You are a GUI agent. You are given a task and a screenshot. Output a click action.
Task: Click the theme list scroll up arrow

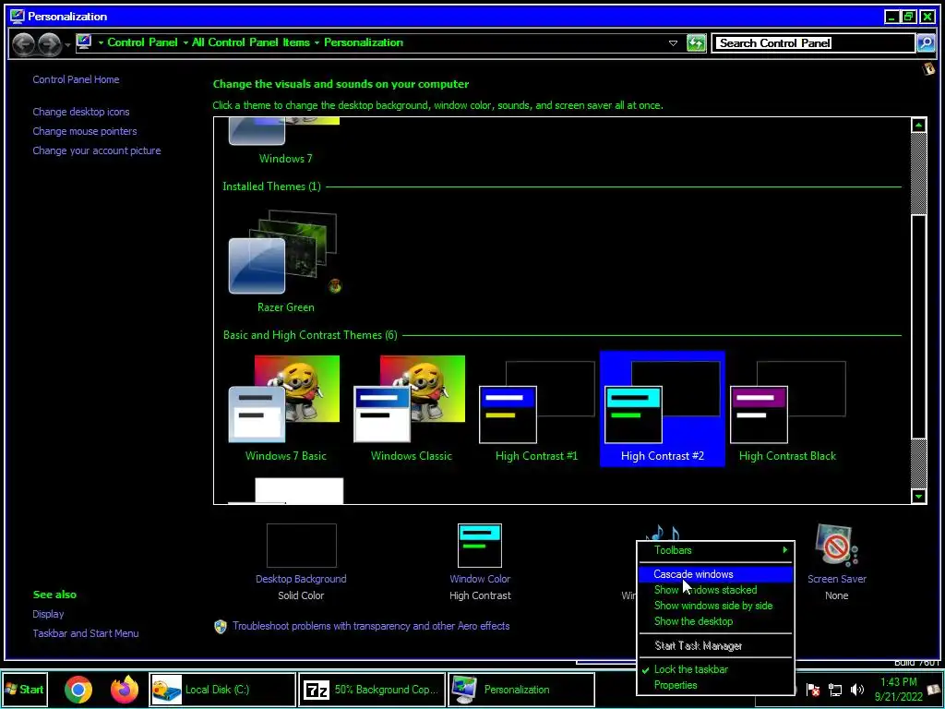[x=918, y=126]
